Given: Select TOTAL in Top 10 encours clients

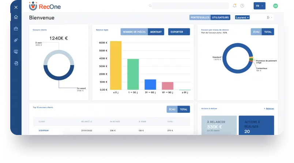Looking at the screenshot, I should 184,109.
